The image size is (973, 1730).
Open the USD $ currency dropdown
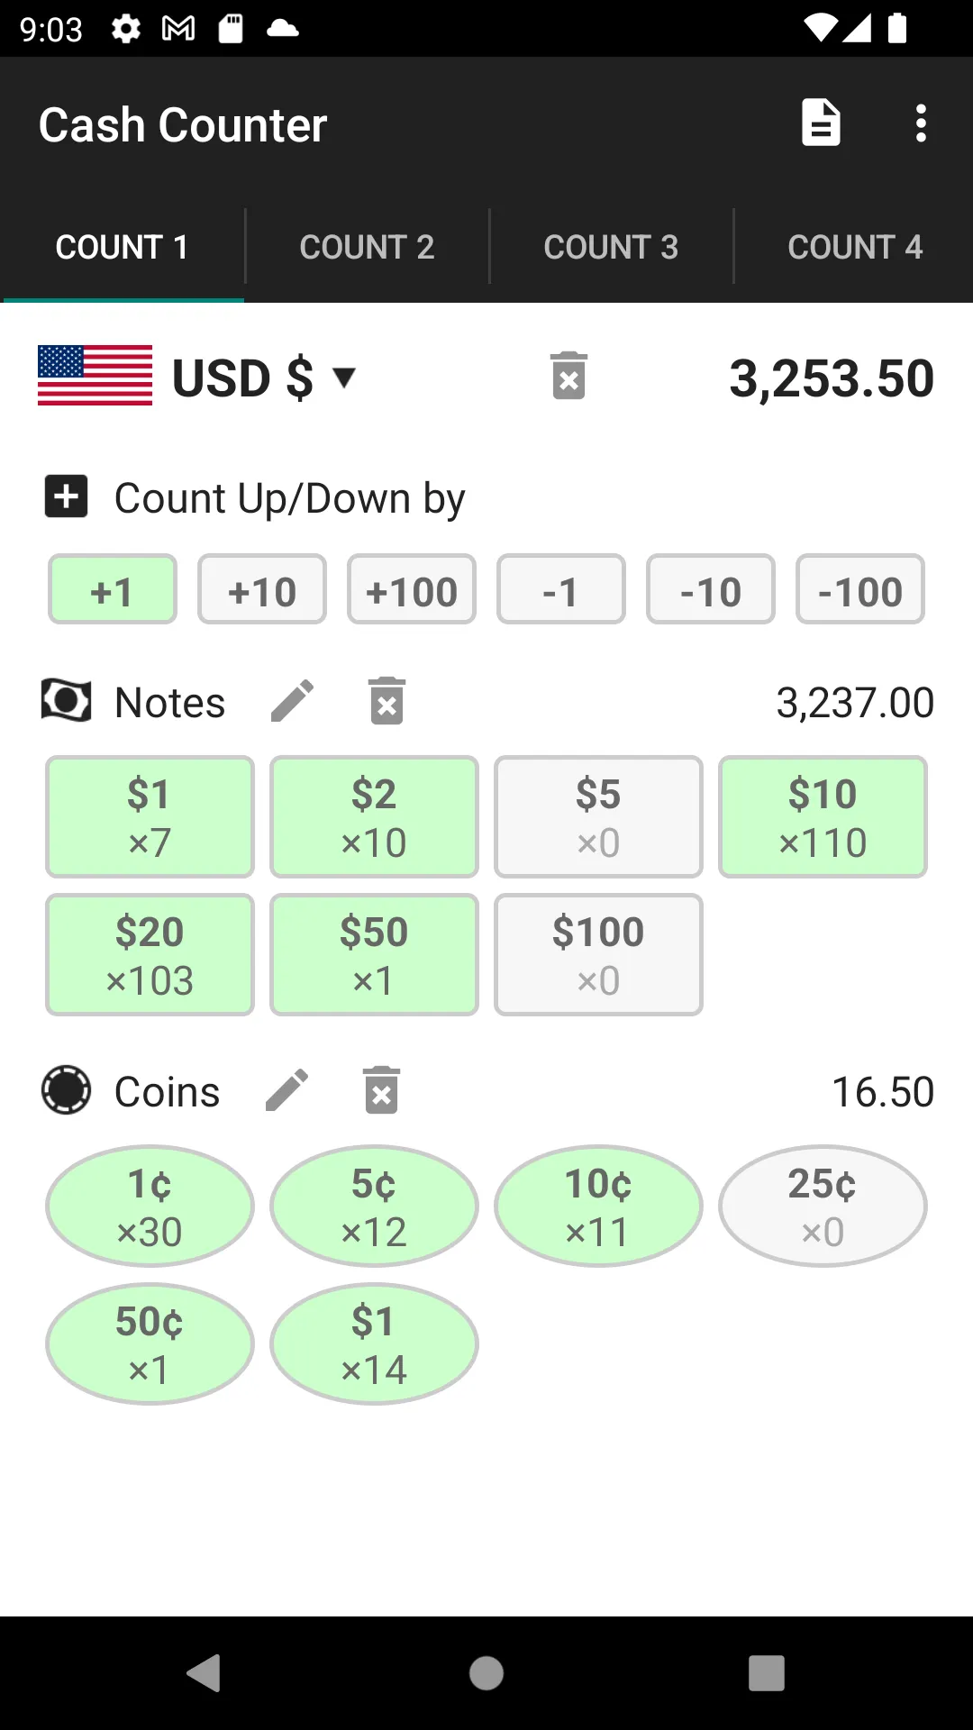coord(264,377)
